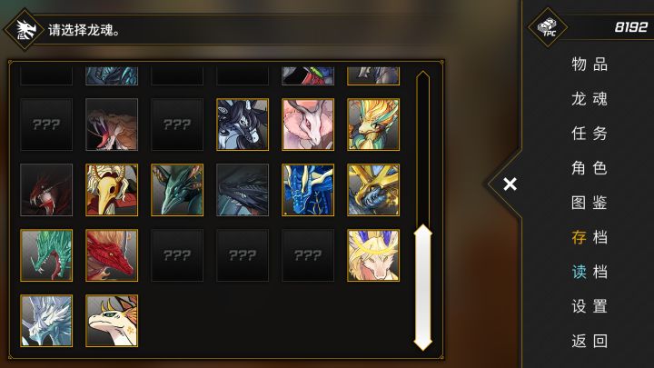654x368 pixels.
Task: Click the TPC currency icon
Action: [547, 27]
